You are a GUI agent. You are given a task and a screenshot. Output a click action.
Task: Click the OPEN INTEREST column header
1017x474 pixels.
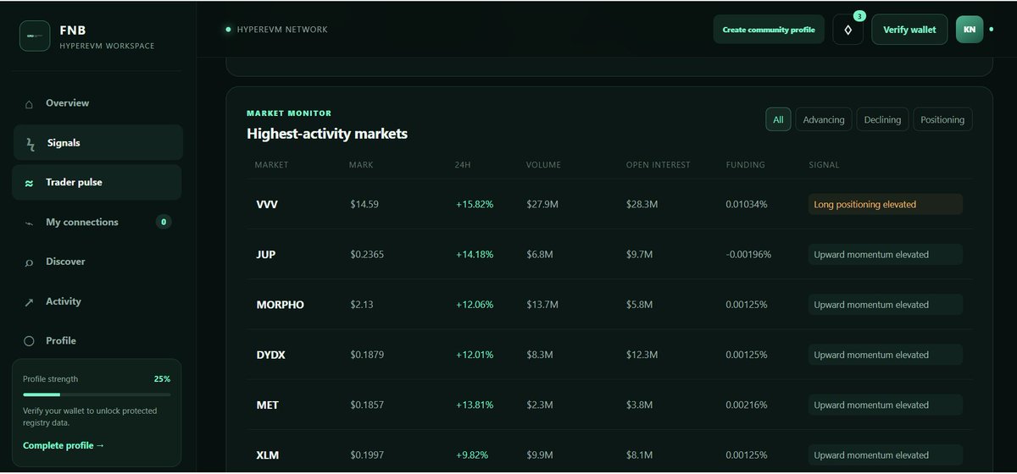[x=659, y=165]
